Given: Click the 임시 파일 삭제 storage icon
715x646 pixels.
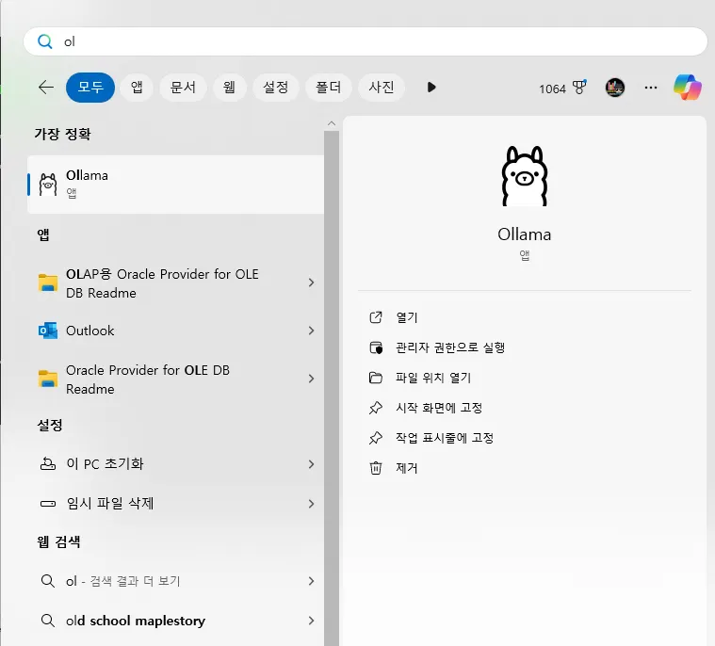Looking at the screenshot, I should tap(48, 504).
